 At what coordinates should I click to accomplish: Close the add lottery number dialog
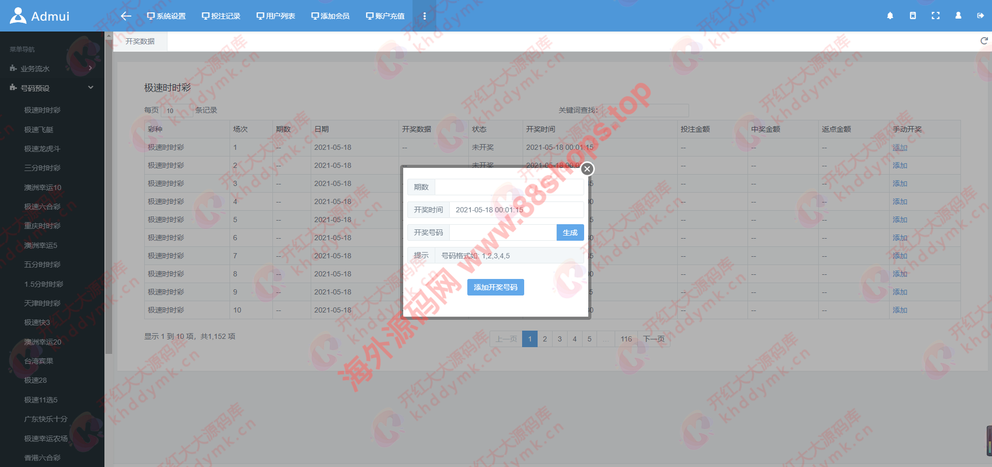pos(587,169)
